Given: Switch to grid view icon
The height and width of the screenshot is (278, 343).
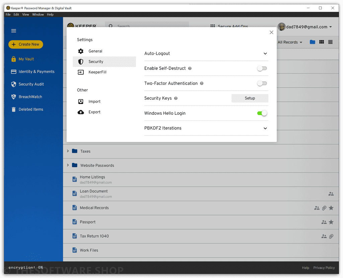Looking at the screenshot, I should pyautogui.click(x=322, y=42).
